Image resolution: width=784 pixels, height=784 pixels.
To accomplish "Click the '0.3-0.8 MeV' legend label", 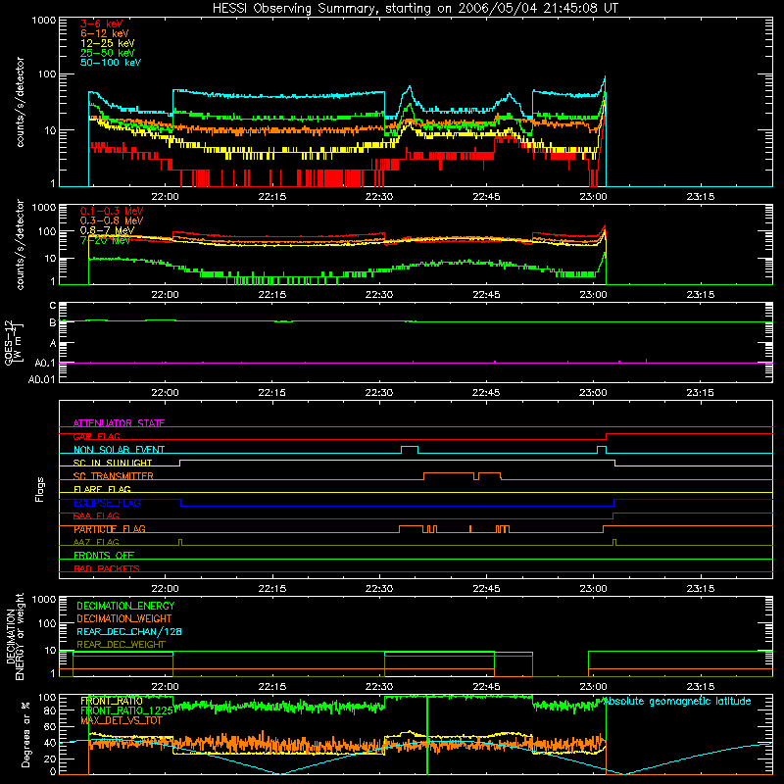I will point(112,220).
